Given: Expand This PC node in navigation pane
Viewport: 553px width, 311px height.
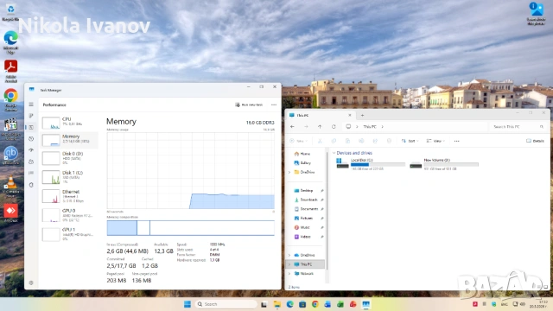Looking at the screenshot, I should click(x=290, y=264).
